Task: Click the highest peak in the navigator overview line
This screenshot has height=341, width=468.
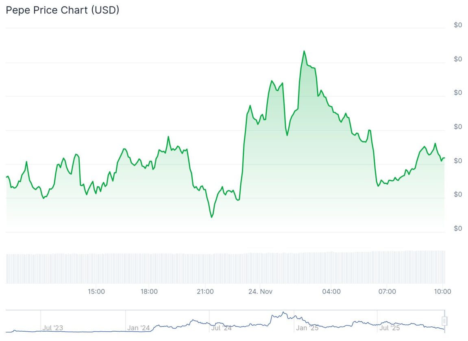Action: (x=283, y=312)
